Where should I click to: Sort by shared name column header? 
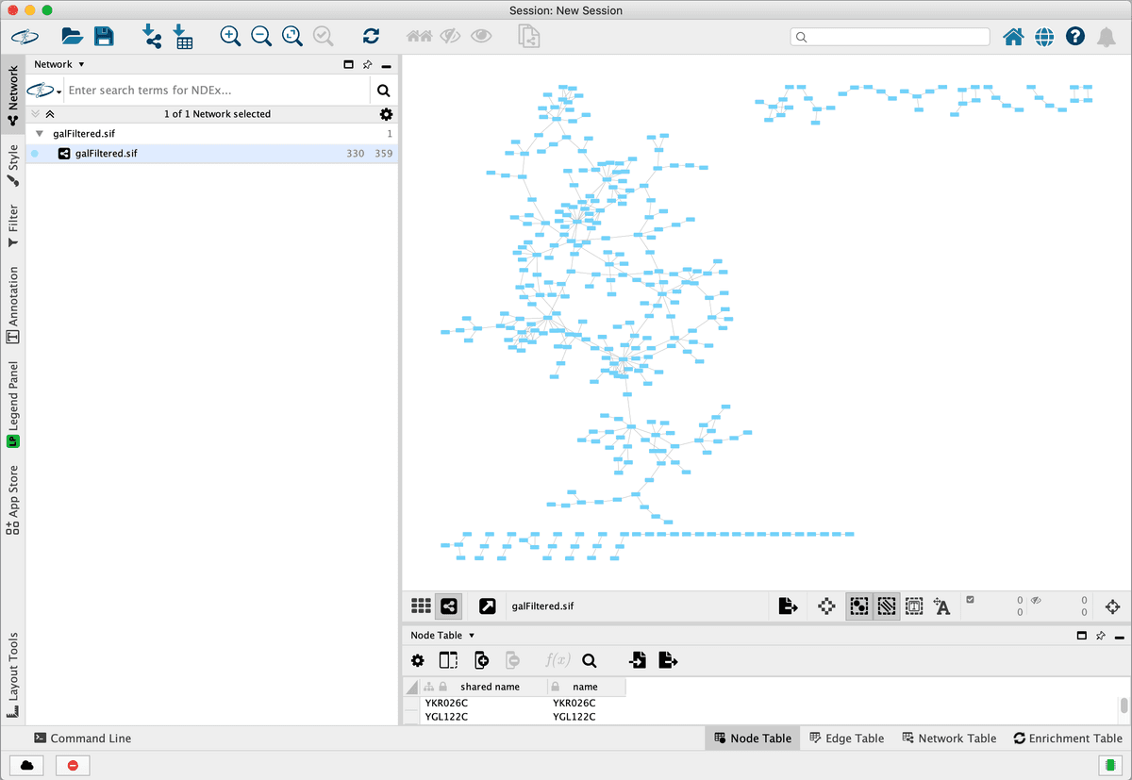tap(483, 687)
